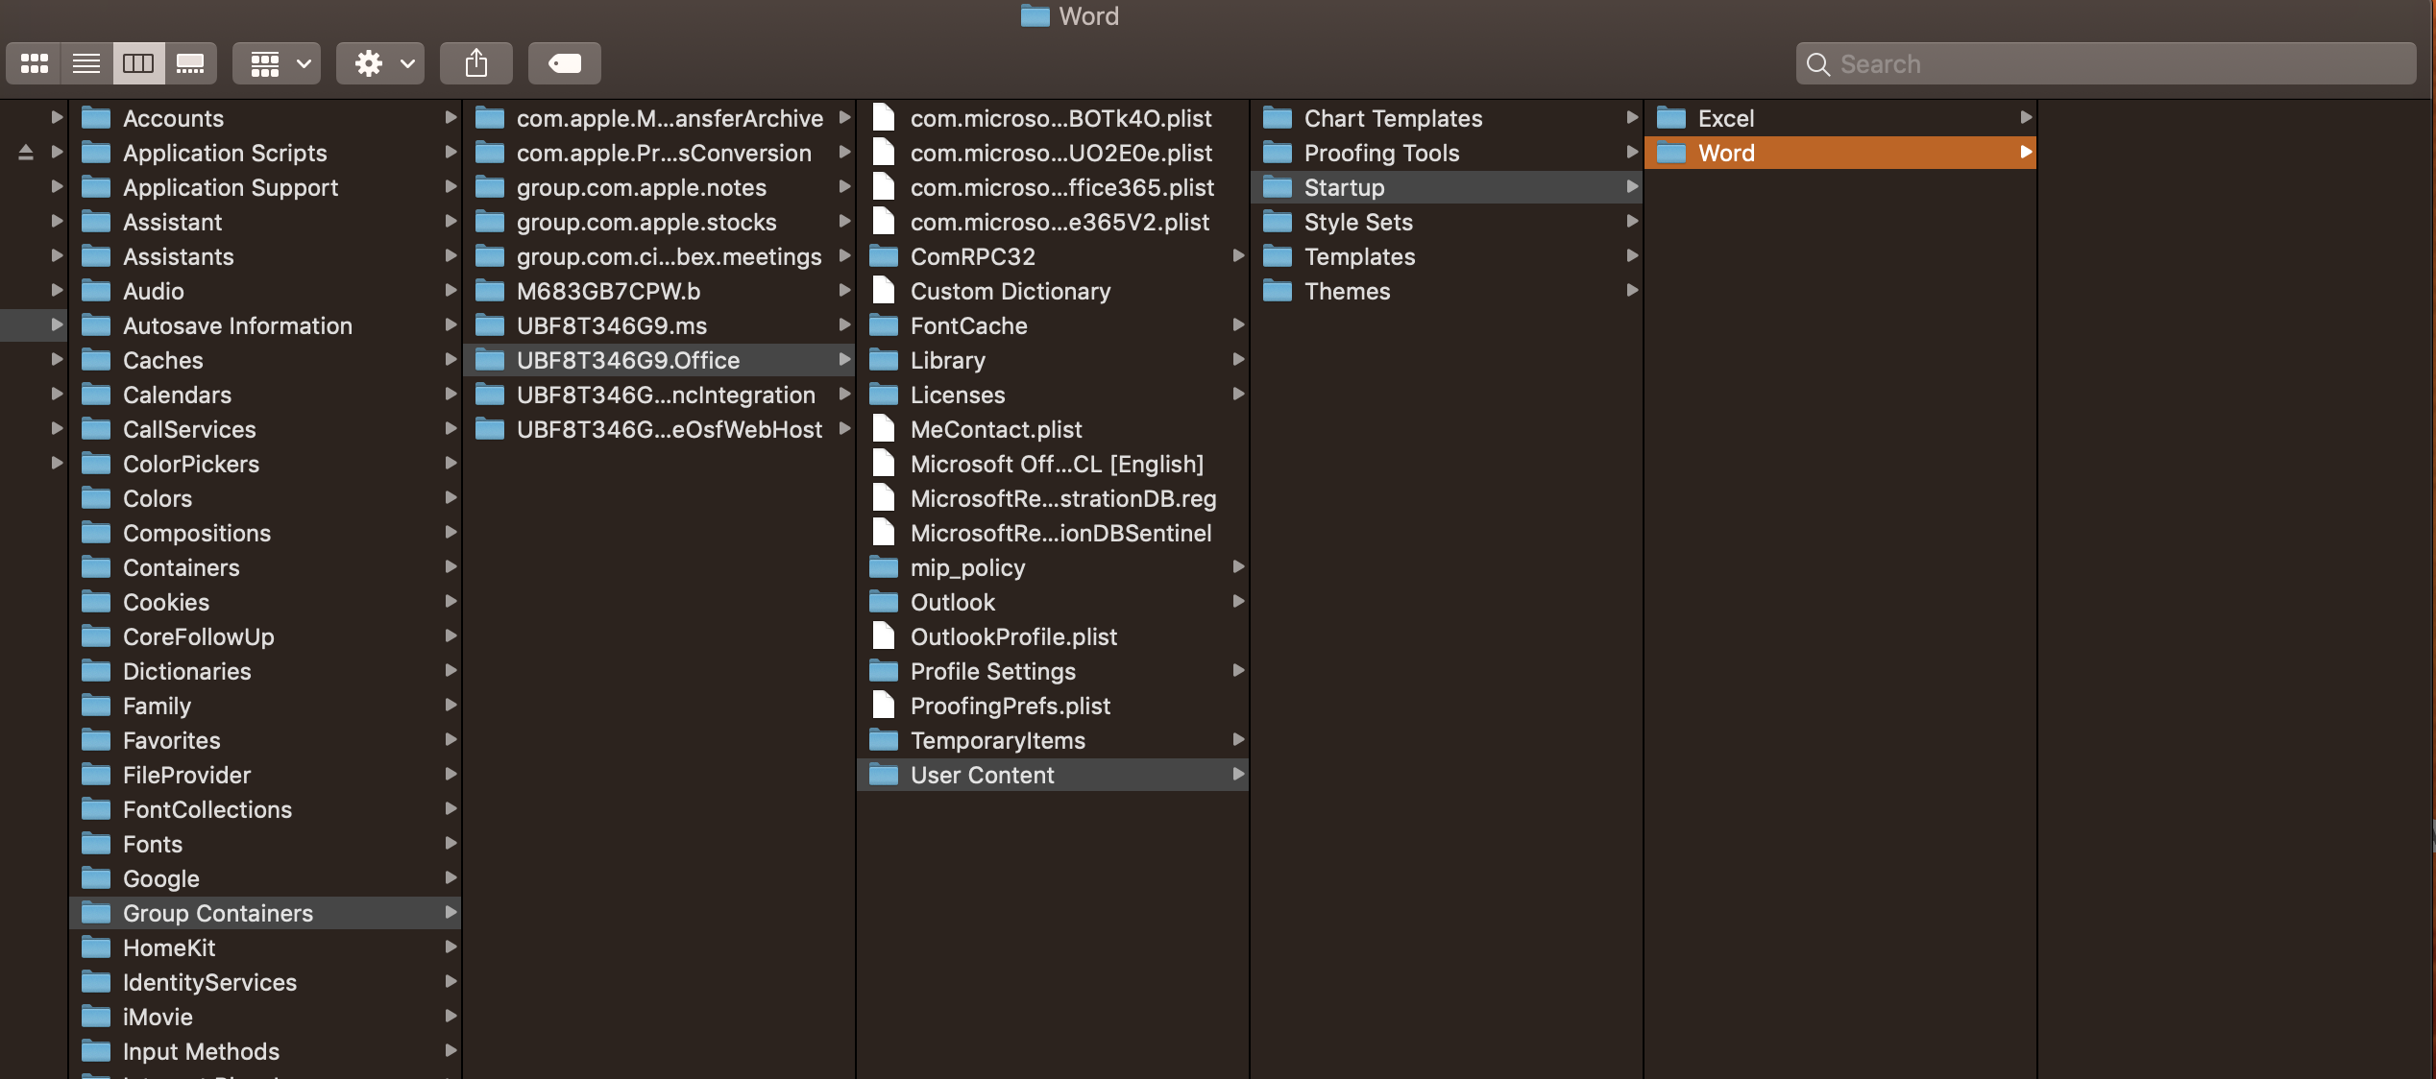2436x1079 pixels.
Task: Select the Application Support folder
Action: pyautogui.click(x=265, y=187)
